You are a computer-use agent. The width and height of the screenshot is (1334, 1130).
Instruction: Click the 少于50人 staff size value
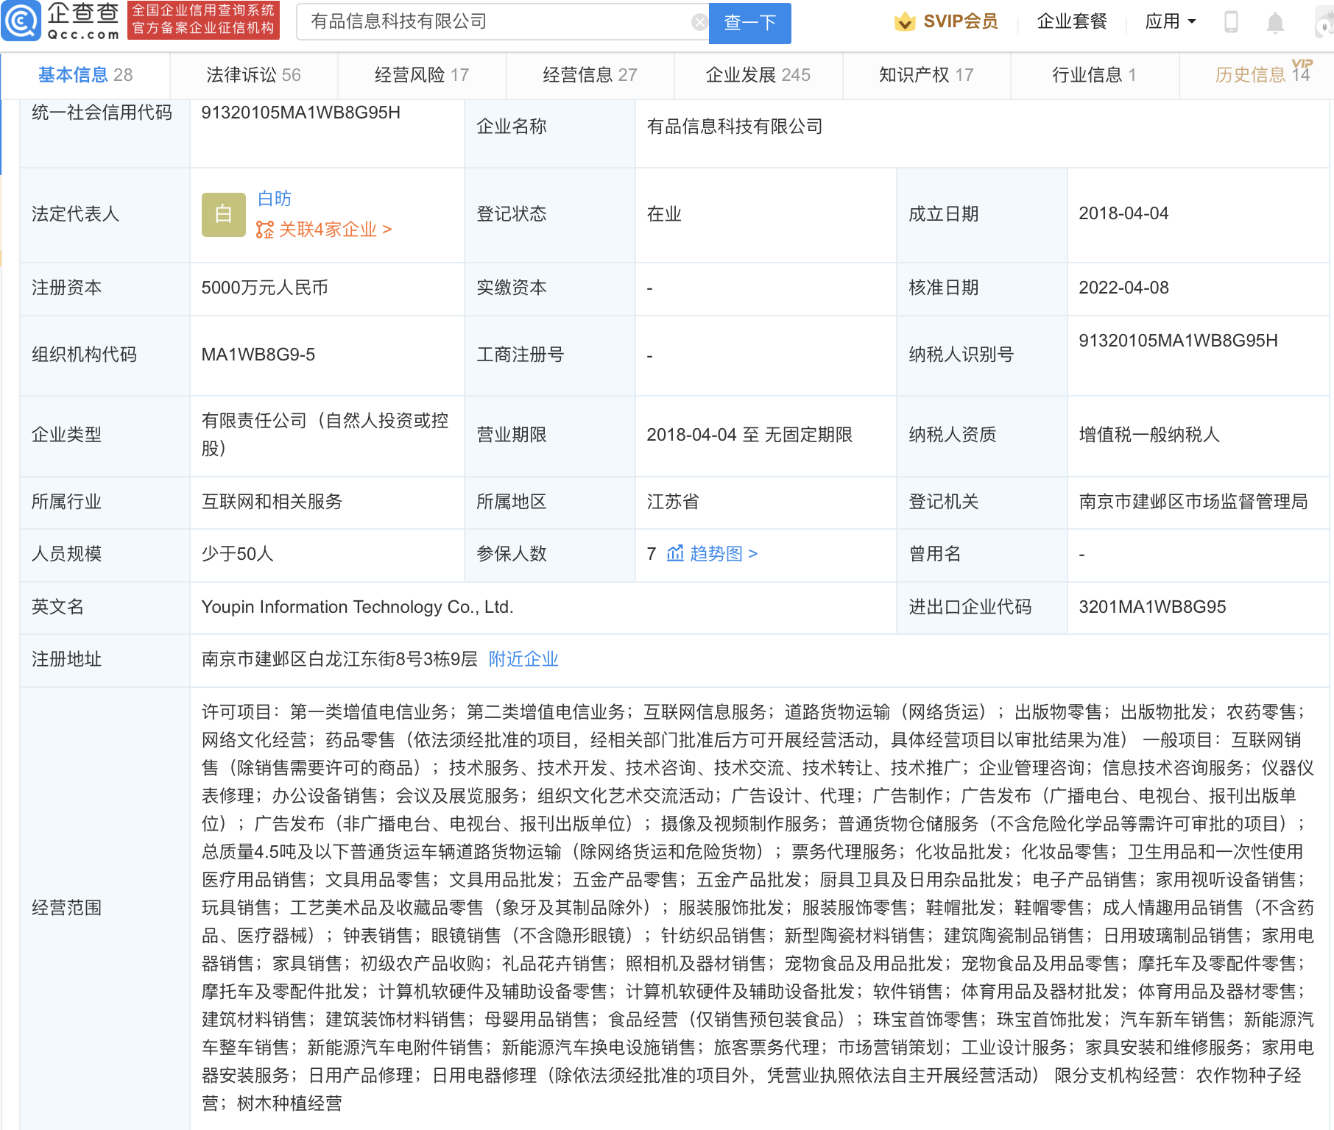pyautogui.click(x=238, y=554)
